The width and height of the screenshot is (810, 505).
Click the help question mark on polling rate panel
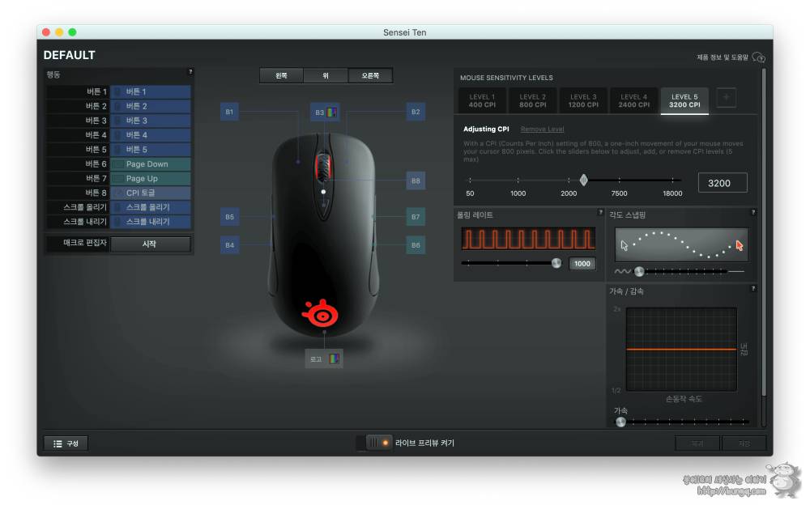pyautogui.click(x=600, y=212)
